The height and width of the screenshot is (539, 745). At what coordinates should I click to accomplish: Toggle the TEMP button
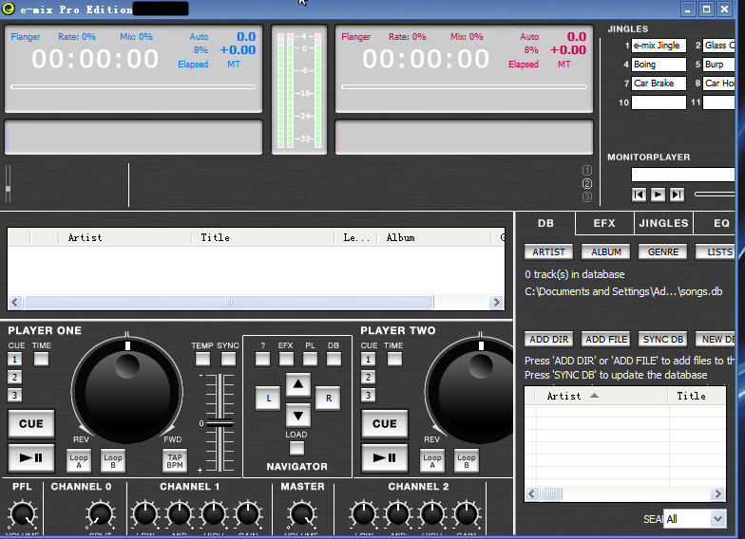coord(202,360)
